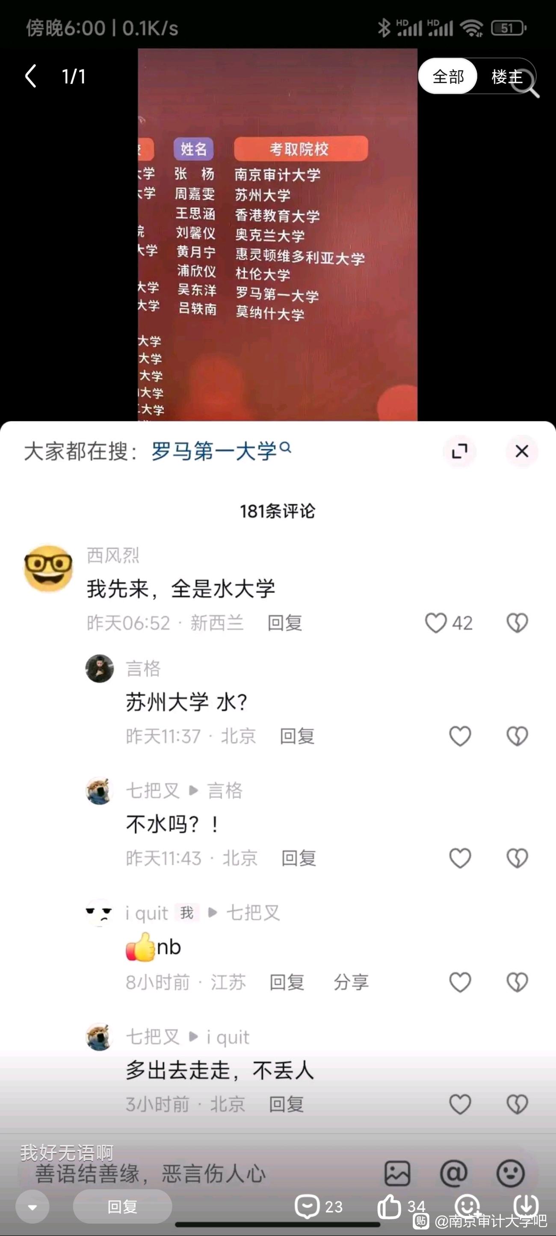Open the comment bubble icon showing 23

click(319, 1206)
